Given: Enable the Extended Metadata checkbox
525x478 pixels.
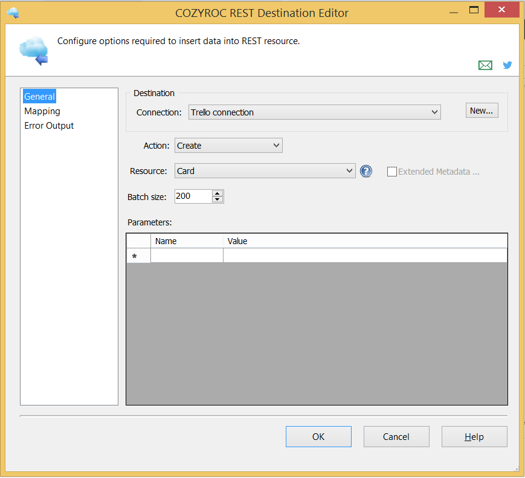Looking at the screenshot, I should click(x=391, y=172).
